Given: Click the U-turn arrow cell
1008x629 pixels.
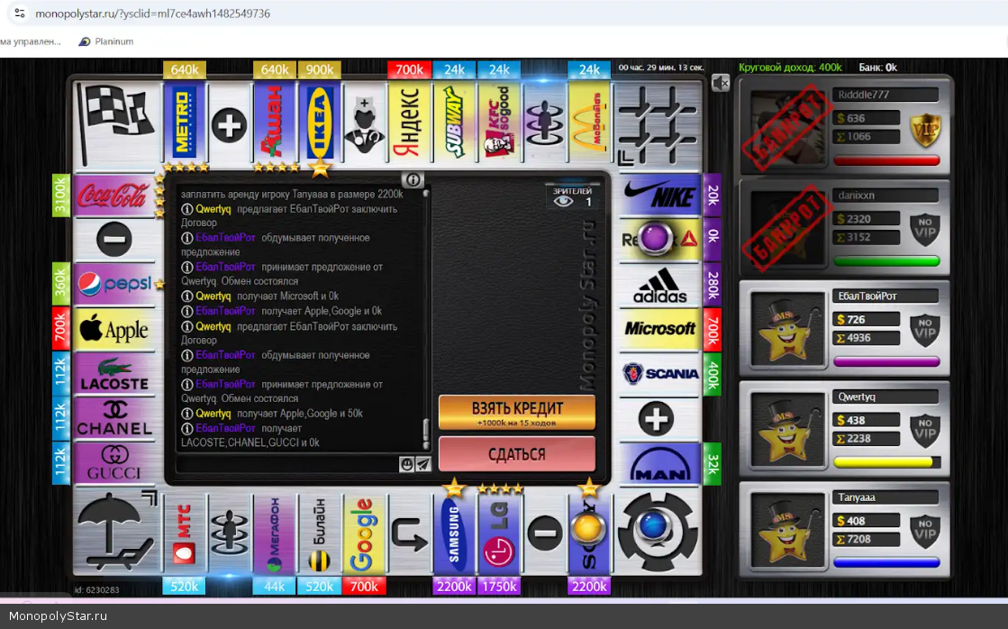Looking at the screenshot, I should click(410, 533).
